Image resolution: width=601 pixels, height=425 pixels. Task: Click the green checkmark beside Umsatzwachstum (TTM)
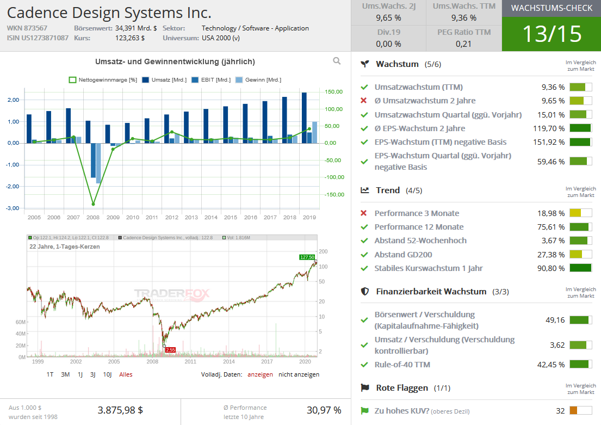364,87
